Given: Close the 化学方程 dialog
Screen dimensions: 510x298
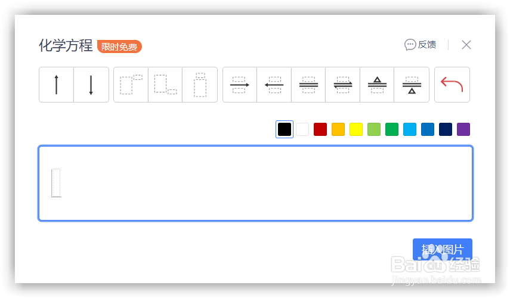Looking at the screenshot, I should [x=466, y=45].
